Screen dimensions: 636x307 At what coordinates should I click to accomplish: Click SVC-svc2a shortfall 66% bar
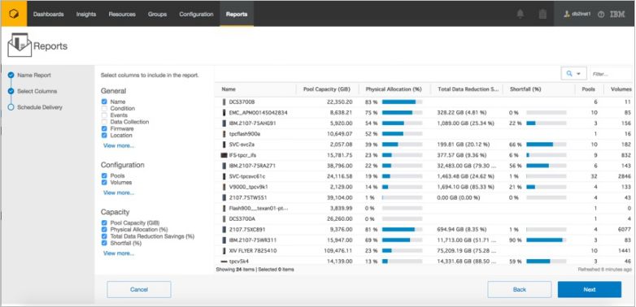547,145
